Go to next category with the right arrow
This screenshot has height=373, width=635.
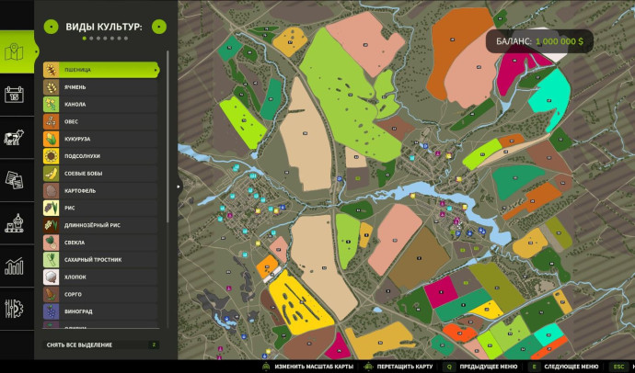(159, 27)
